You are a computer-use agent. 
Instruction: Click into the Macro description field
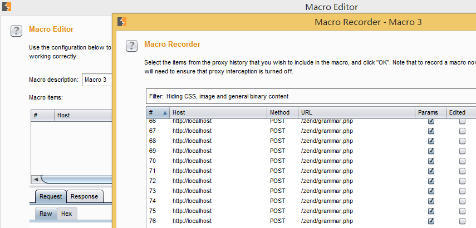[x=97, y=80]
